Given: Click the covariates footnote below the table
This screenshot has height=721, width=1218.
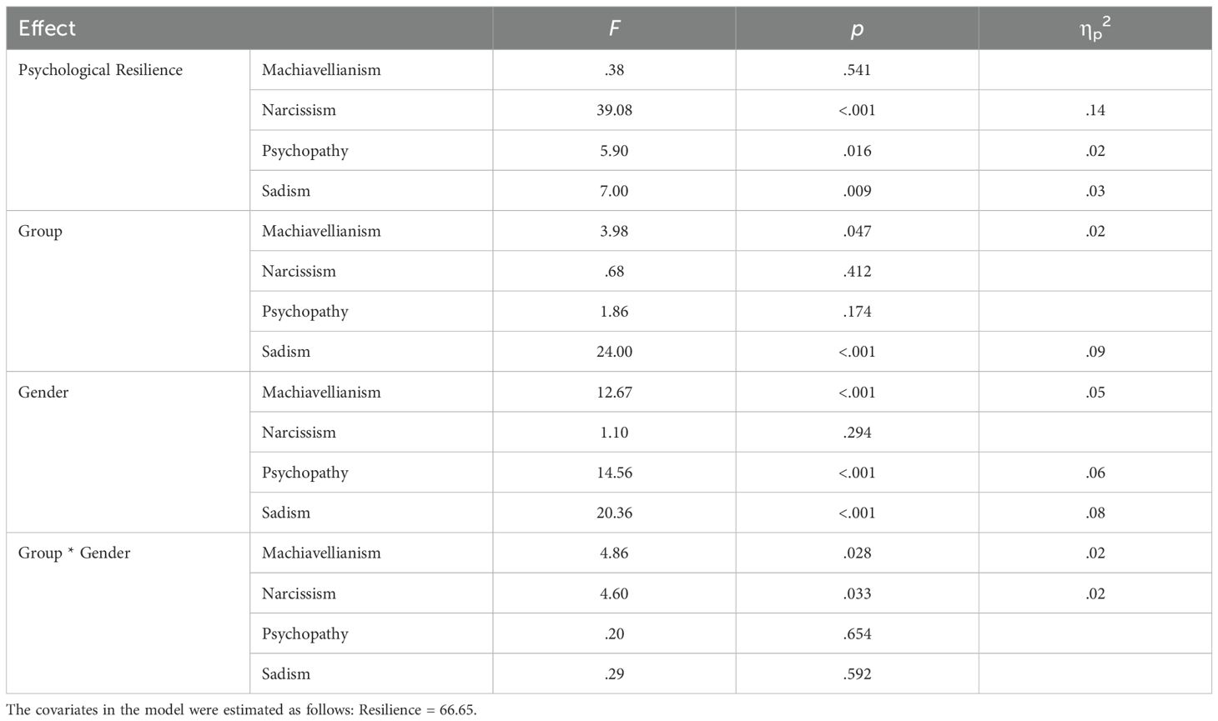Looking at the screenshot, I should (x=241, y=710).
